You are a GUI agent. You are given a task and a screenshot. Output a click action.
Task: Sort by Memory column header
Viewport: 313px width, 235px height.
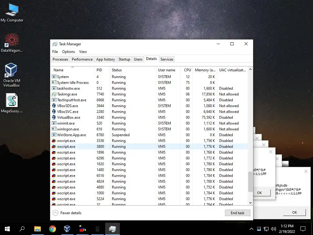click(x=205, y=70)
